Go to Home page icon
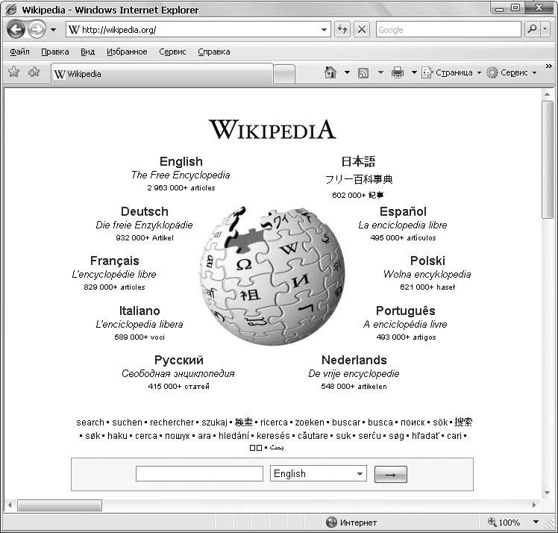The width and height of the screenshot is (558, 533). (330, 72)
